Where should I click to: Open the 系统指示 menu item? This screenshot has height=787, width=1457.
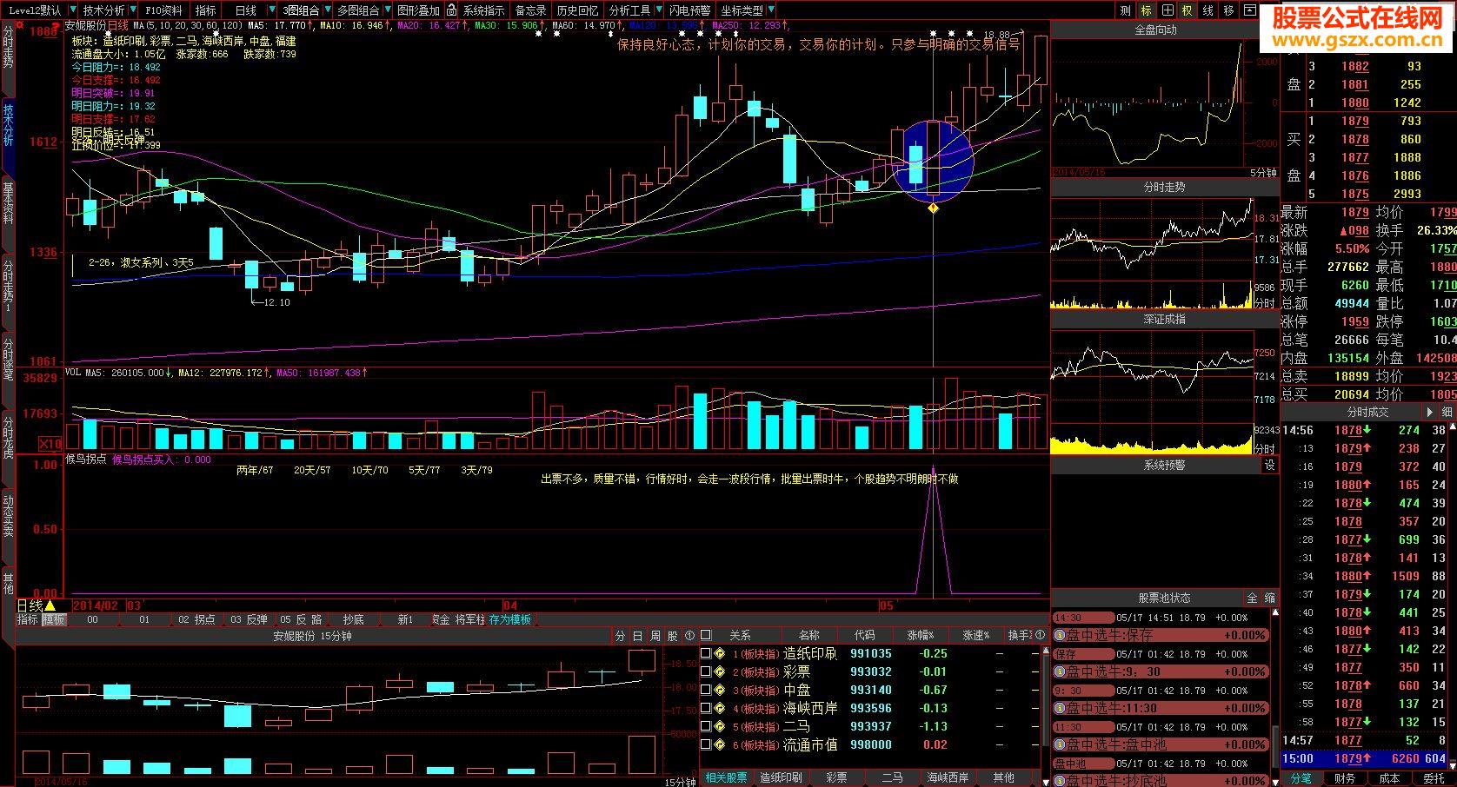483,10
